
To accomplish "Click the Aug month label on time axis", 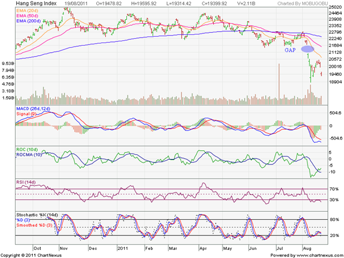I will (307, 248).
